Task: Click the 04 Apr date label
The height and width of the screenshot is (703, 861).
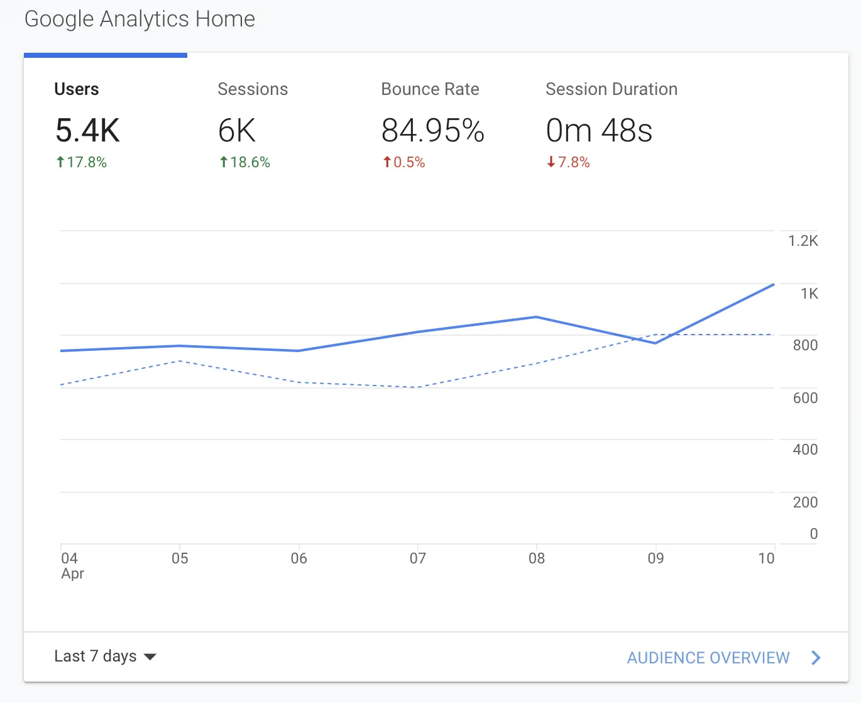Action: pyautogui.click(x=72, y=565)
